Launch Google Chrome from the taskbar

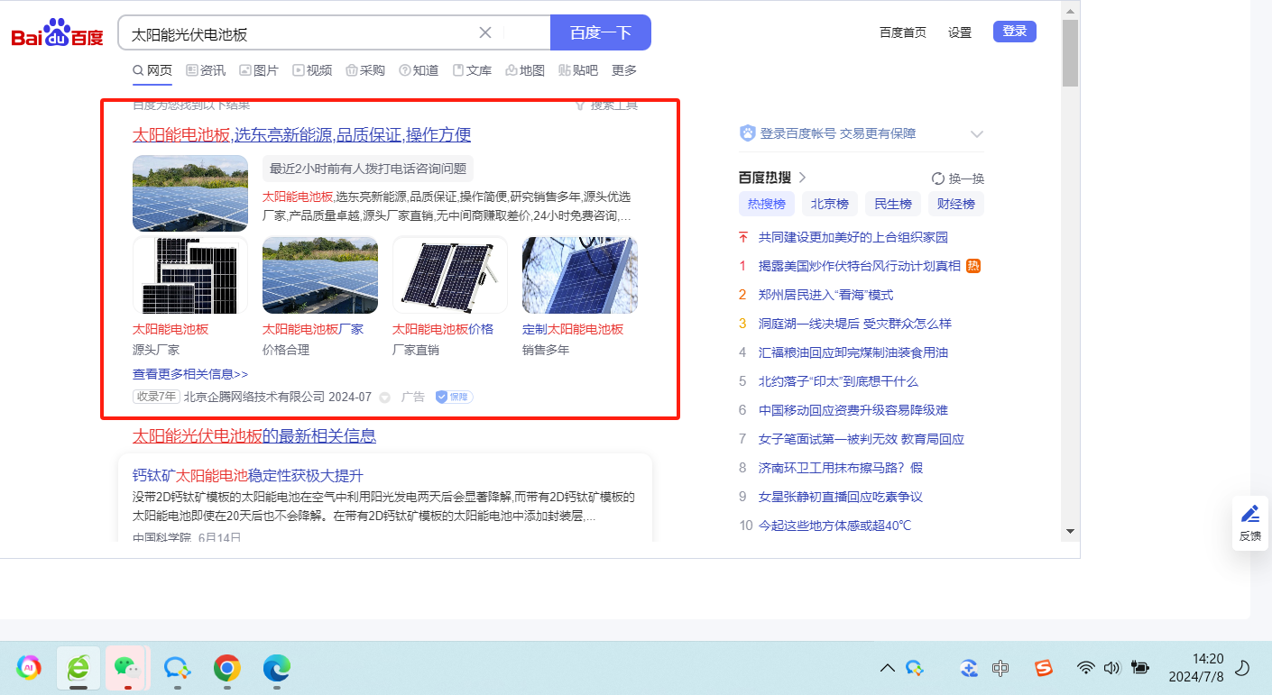click(226, 668)
